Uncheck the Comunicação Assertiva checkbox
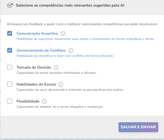This screenshot has width=164, height=140. coord(10,33)
